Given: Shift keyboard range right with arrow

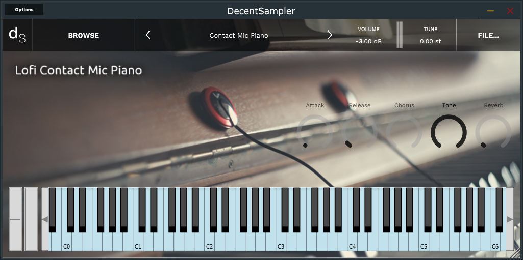Looking at the screenshot, I should pyautogui.click(x=510, y=219).
